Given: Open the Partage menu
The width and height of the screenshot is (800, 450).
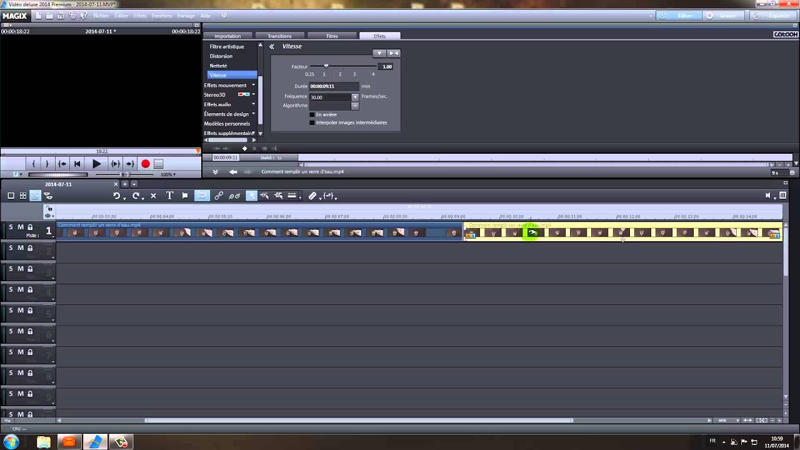Looking at the screenshot, I should pyautogui.click(x=186, y=16).
